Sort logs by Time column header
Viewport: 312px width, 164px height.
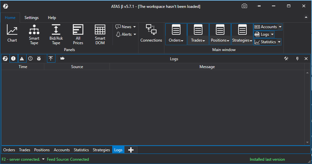point(23,67)
